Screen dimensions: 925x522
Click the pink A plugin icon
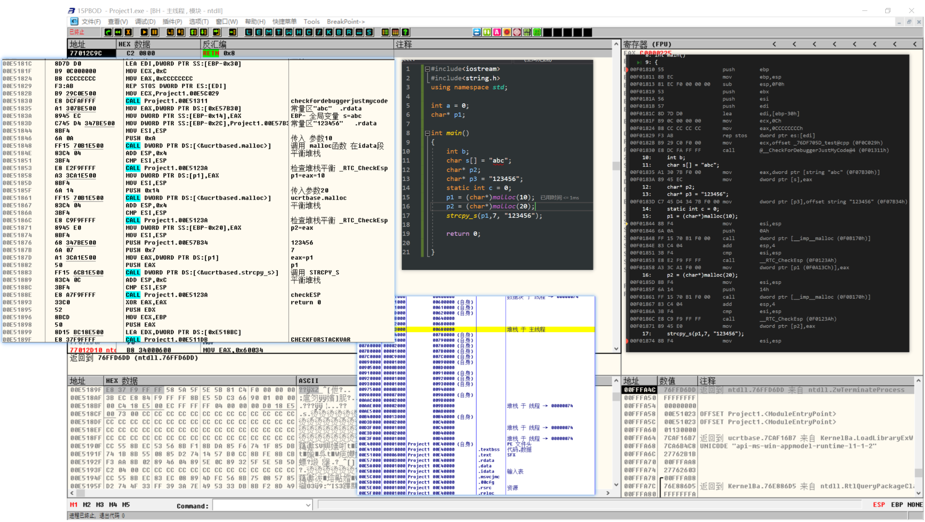pos(497,32)
